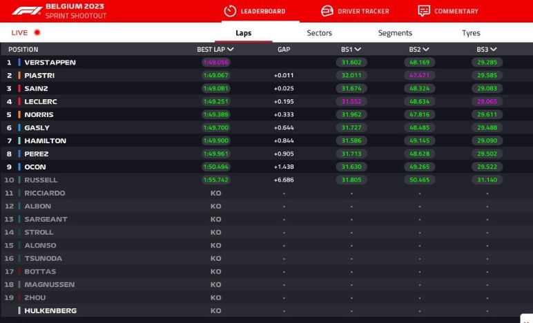Select driver GASLY in the list

(x=37, y=128)
